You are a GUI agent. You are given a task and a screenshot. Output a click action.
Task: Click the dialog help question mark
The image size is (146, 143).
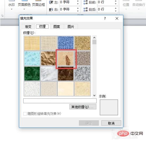click(105, 18)
